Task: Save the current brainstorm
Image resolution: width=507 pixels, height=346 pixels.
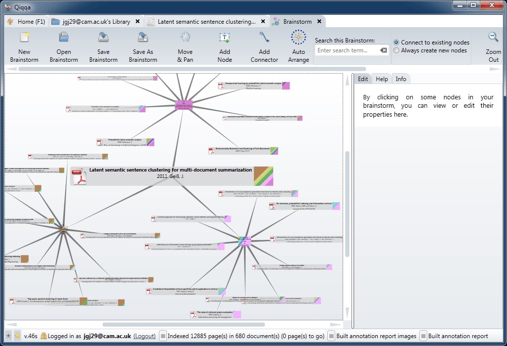Action: [x=103, y=38]
